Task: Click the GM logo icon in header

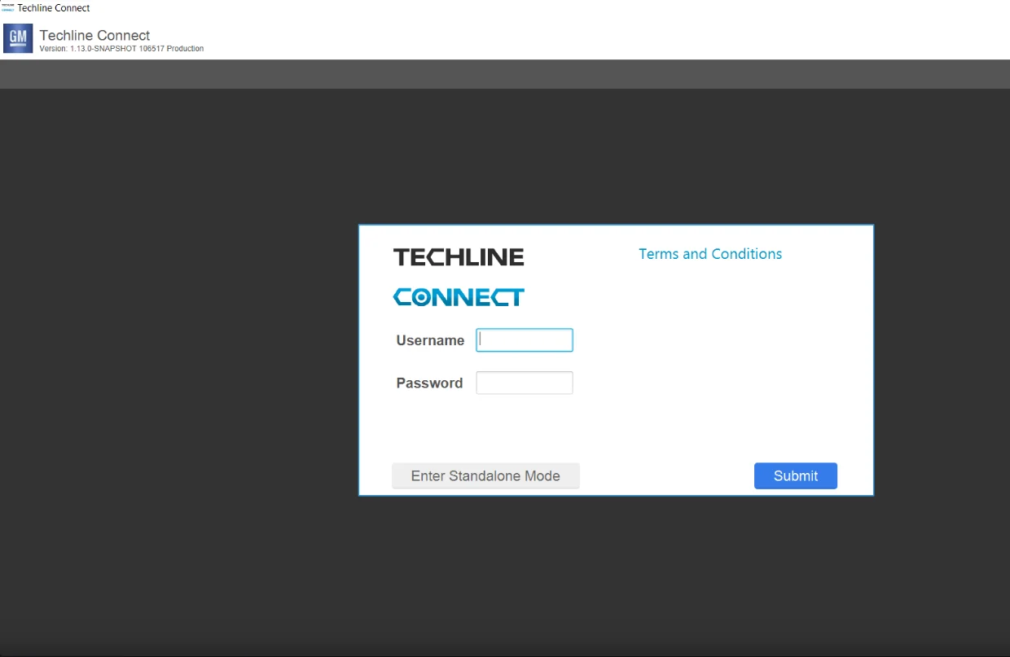Action: coord(18,38)
